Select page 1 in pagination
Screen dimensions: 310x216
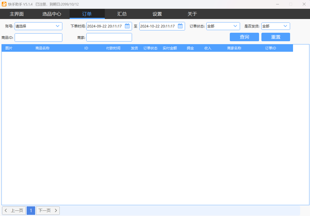point(31,210)
